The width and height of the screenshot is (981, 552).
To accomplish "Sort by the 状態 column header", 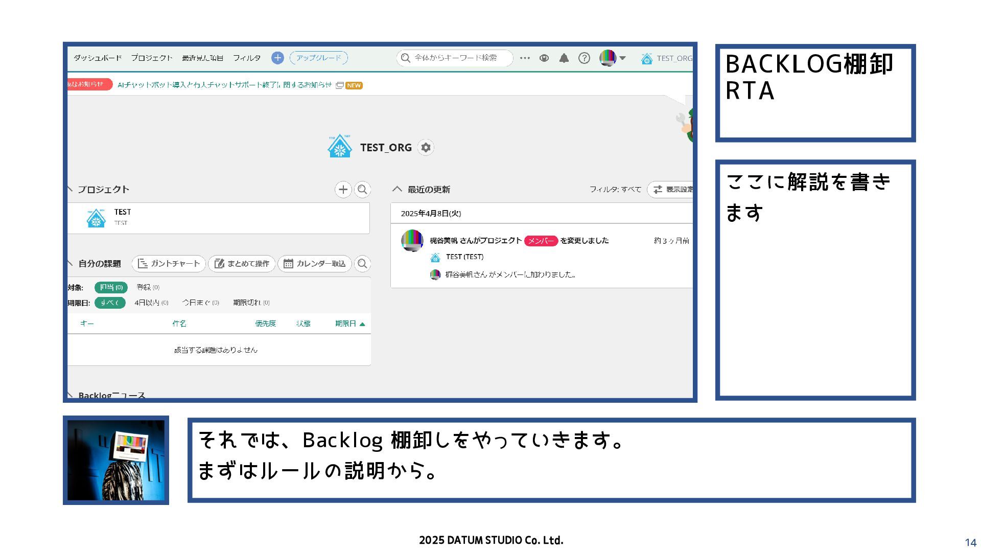I will click(x=303, y=324).
